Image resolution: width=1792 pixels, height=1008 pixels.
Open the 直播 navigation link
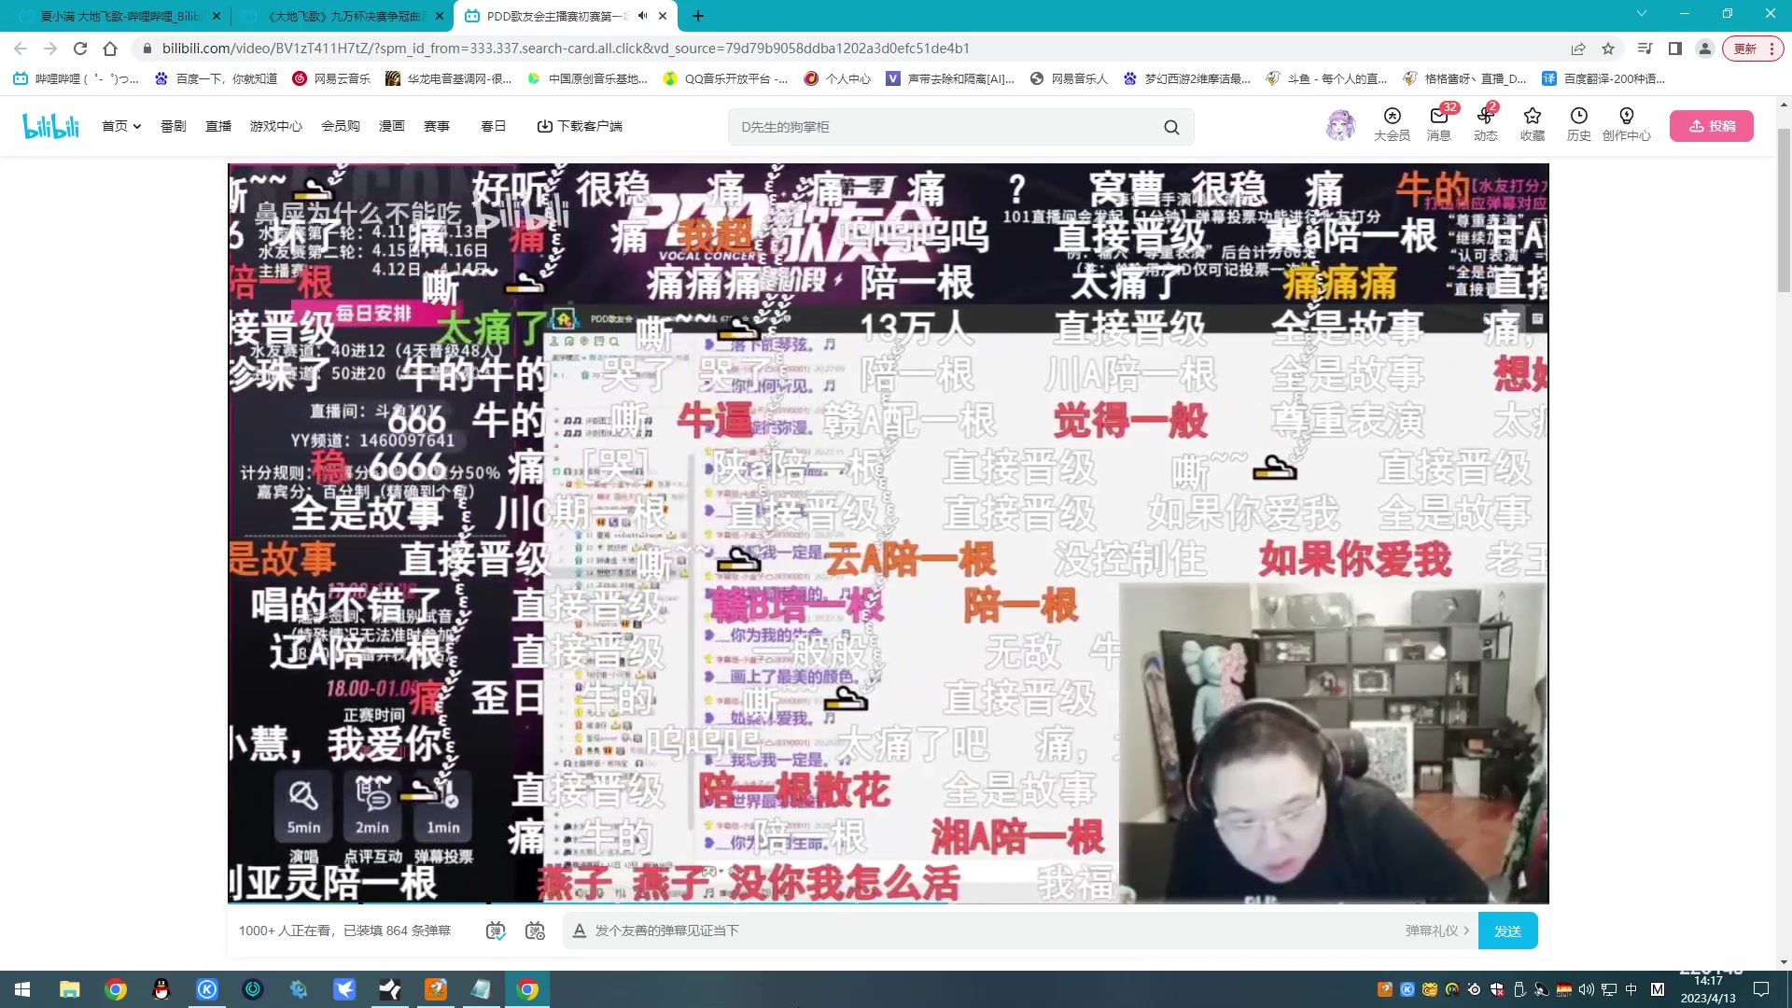tap(218, 126)
